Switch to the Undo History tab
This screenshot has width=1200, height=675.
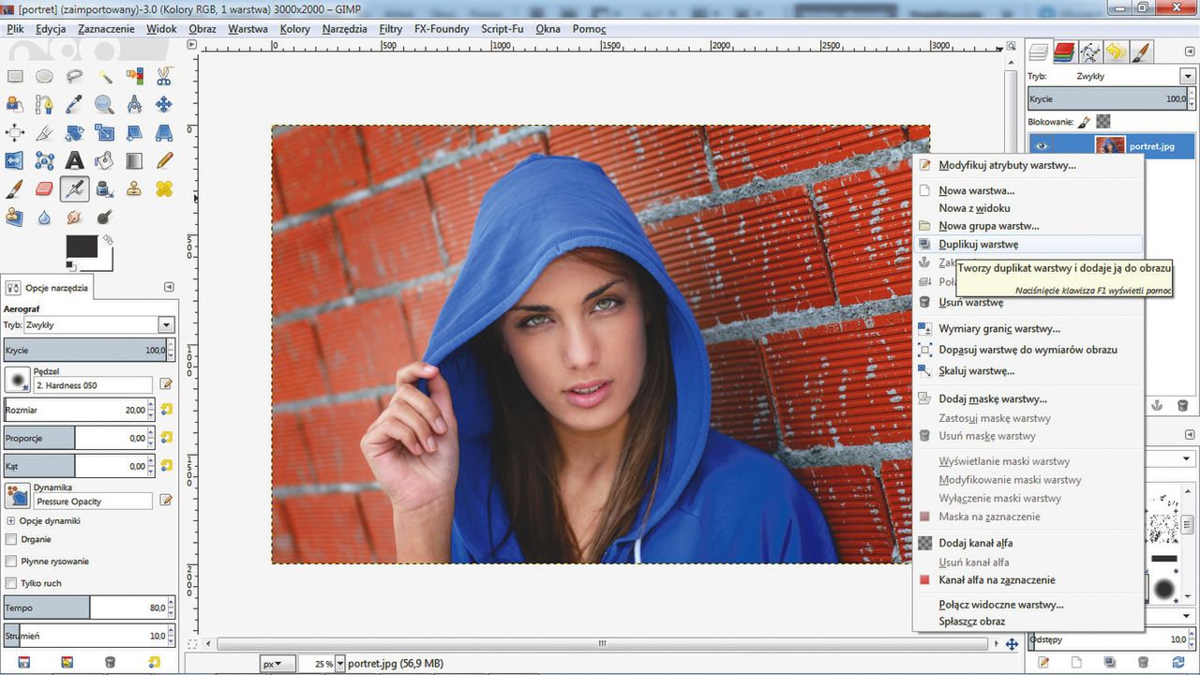1115,52
